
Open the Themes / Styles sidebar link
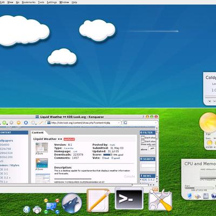[10, 165]
